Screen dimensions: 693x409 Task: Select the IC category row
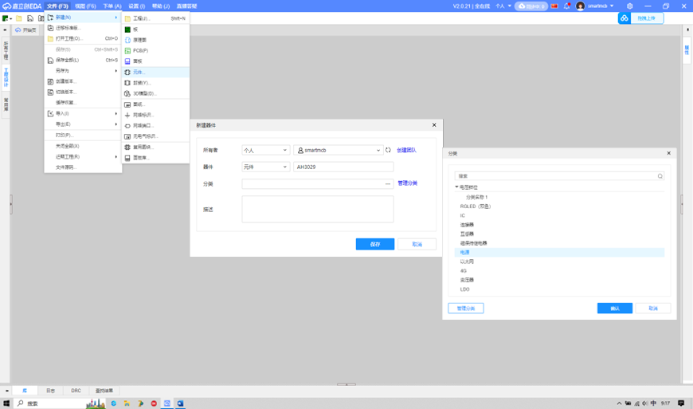coord(559,215)
